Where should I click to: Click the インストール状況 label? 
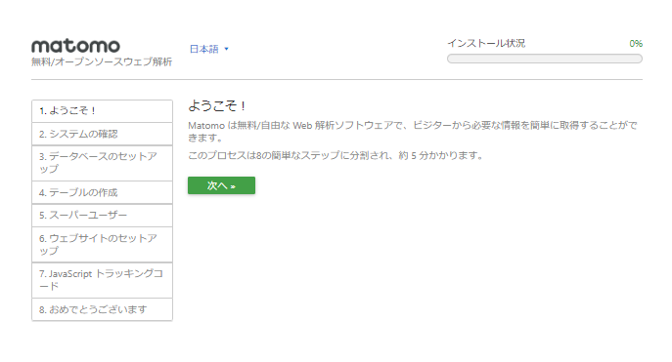(x=486, y=44)
